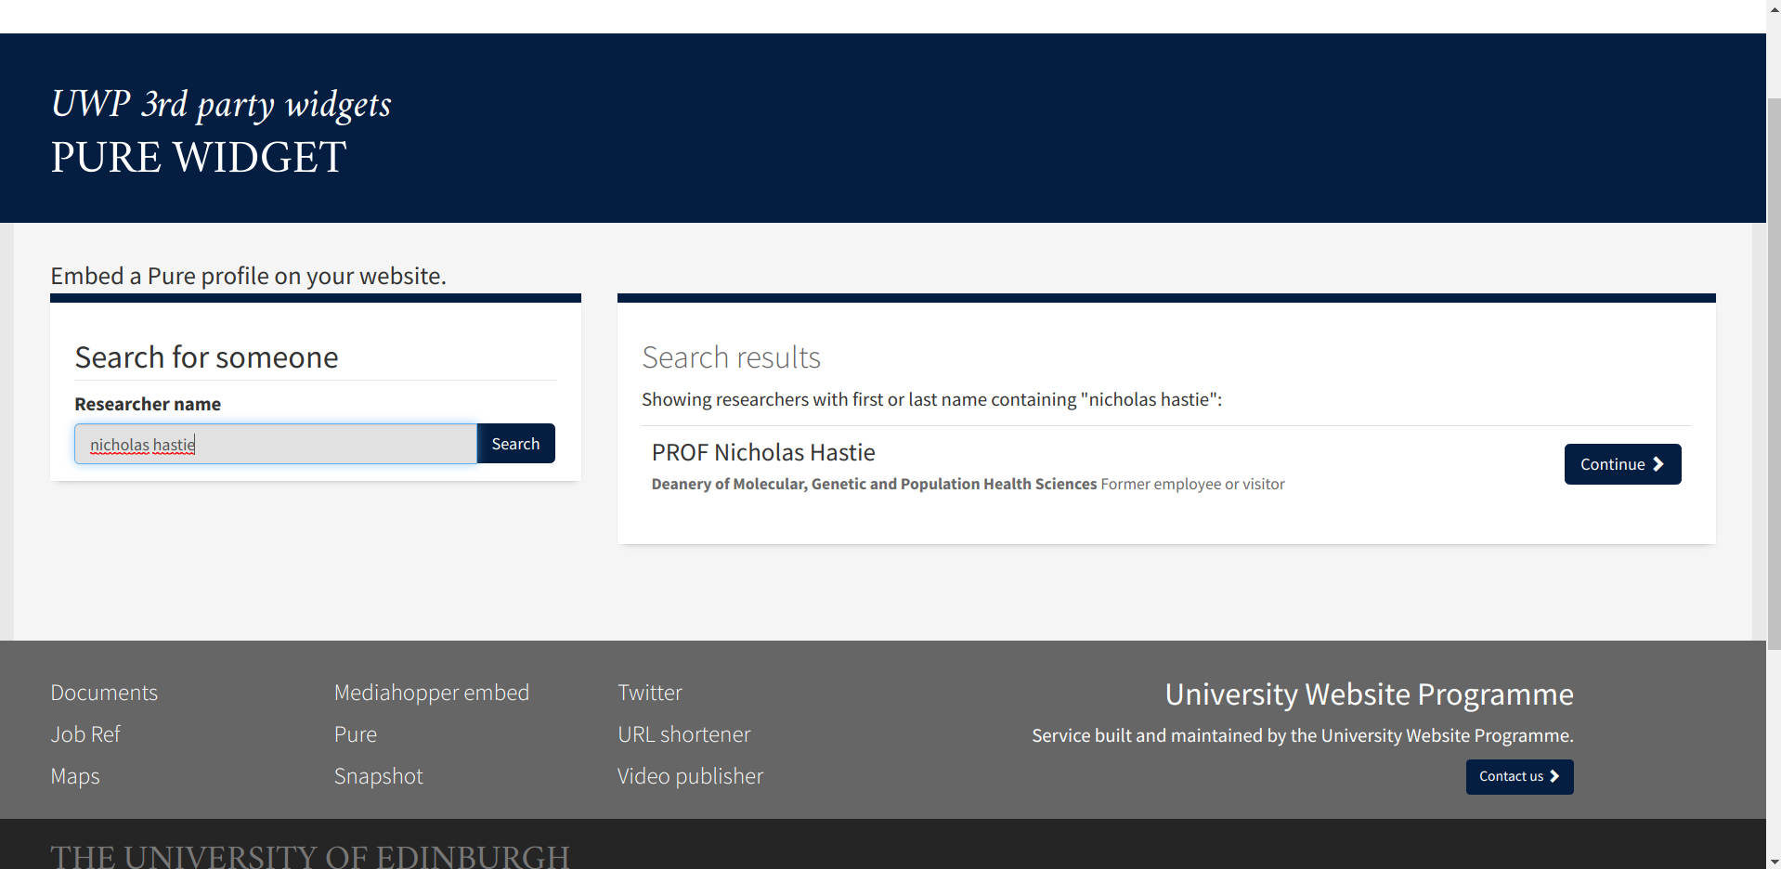
Task: Click the PROF Nicholas Hastie result name
Action: [x=763, y=452]
